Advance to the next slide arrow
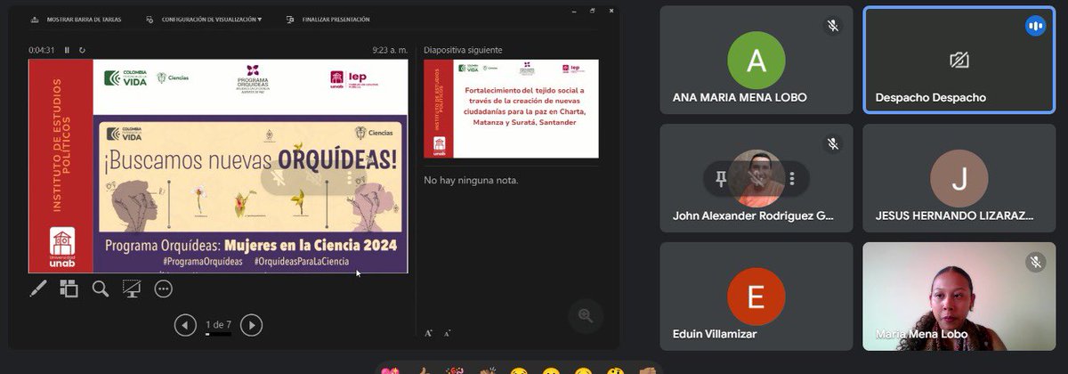The width and height of the screenshot is (1068, 374). point(252,325)
